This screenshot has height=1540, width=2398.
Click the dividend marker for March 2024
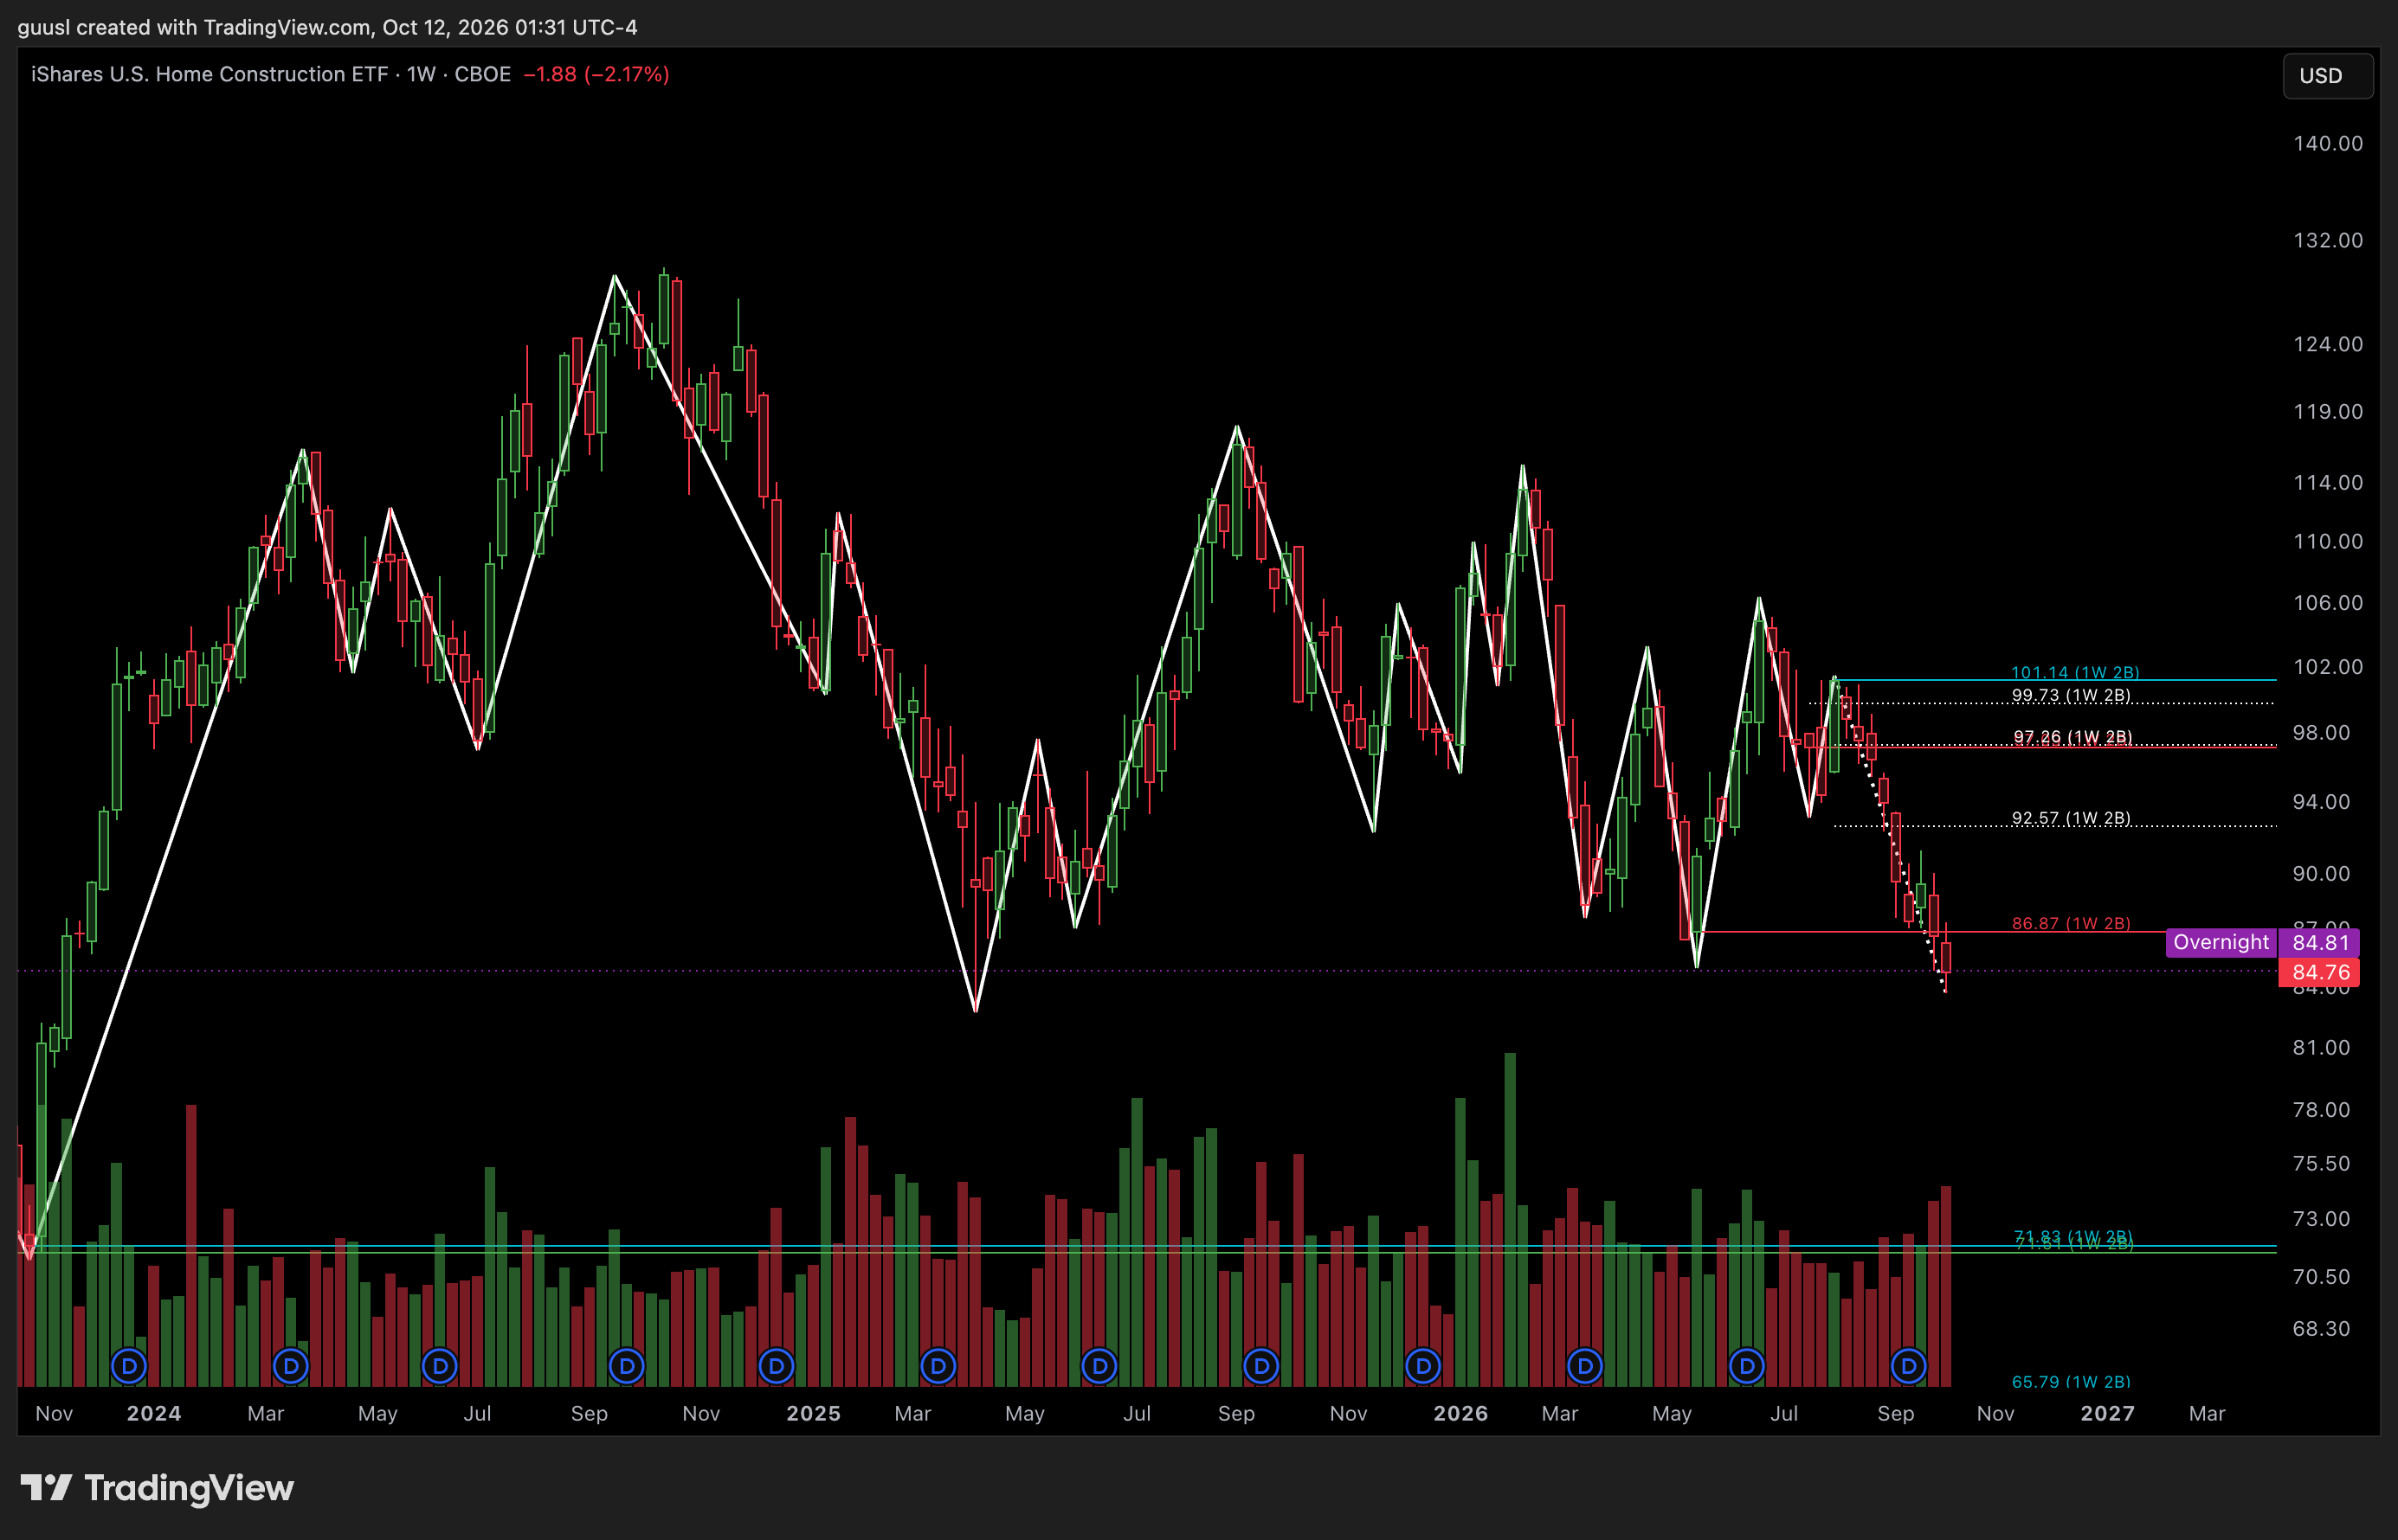tap(291, 1365)
